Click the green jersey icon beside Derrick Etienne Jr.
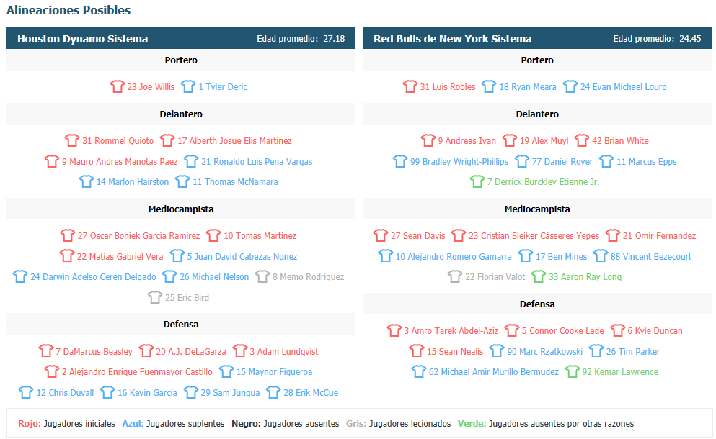 point(477,181)
